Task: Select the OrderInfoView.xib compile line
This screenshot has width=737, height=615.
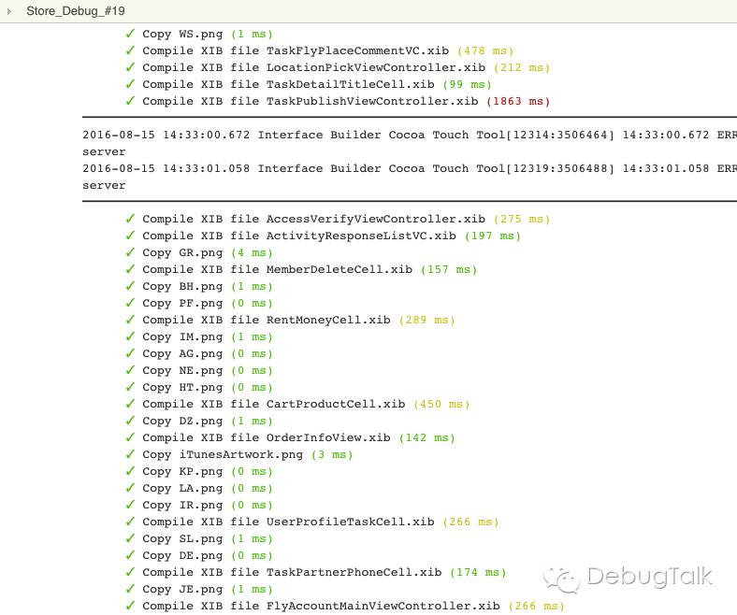Action: tap(290, 437)
